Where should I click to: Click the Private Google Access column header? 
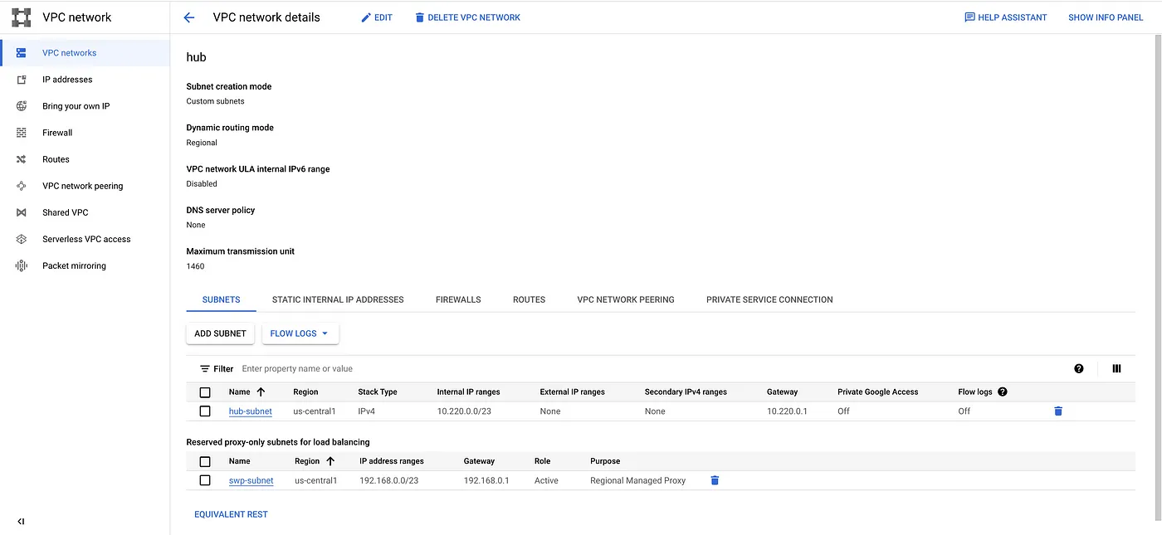click(878, 392)
